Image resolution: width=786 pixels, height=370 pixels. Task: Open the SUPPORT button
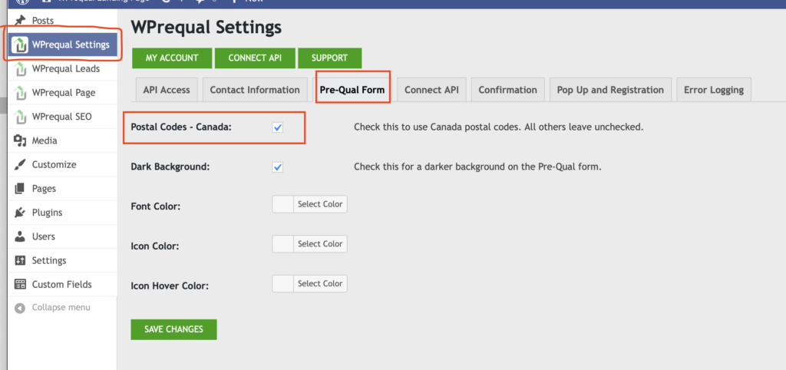(x=329, y=58)
